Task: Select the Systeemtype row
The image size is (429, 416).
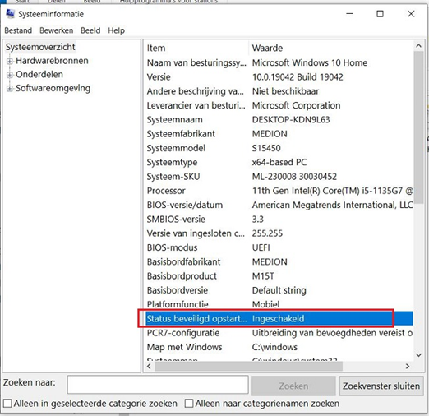Action: point(279,163)
